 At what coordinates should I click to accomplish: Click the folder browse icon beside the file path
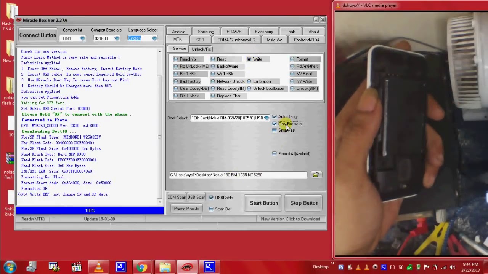(x=316, y=175)
